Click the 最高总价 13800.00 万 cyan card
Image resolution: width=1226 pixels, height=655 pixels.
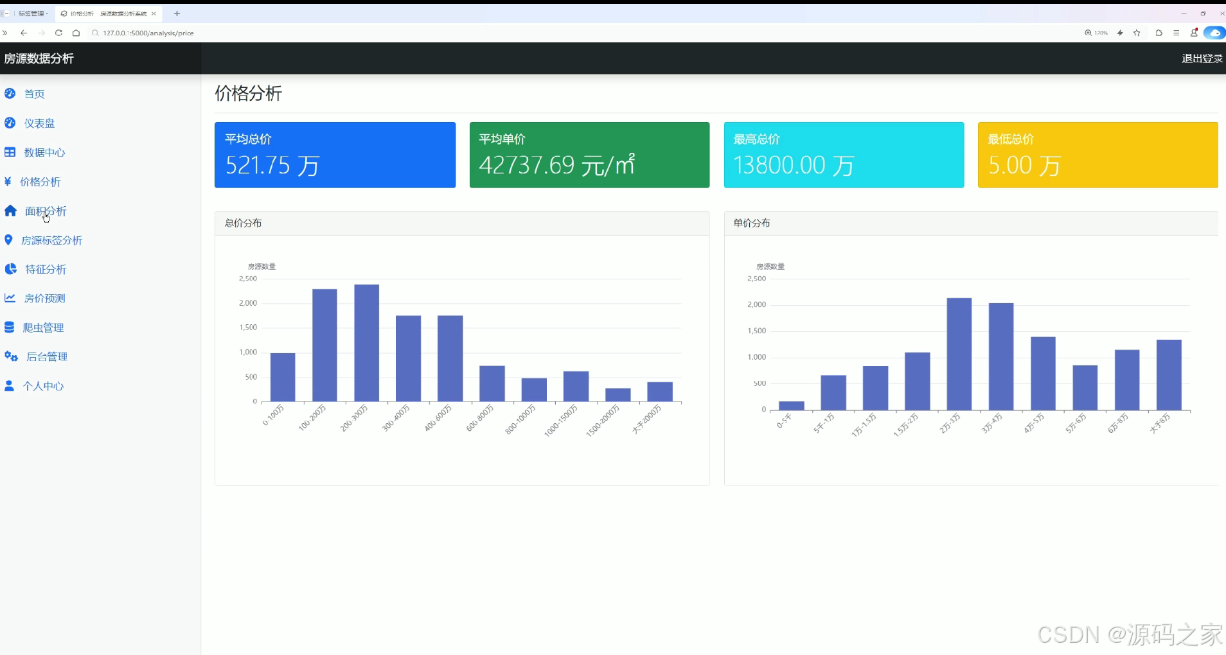click(x=844, y=155)
